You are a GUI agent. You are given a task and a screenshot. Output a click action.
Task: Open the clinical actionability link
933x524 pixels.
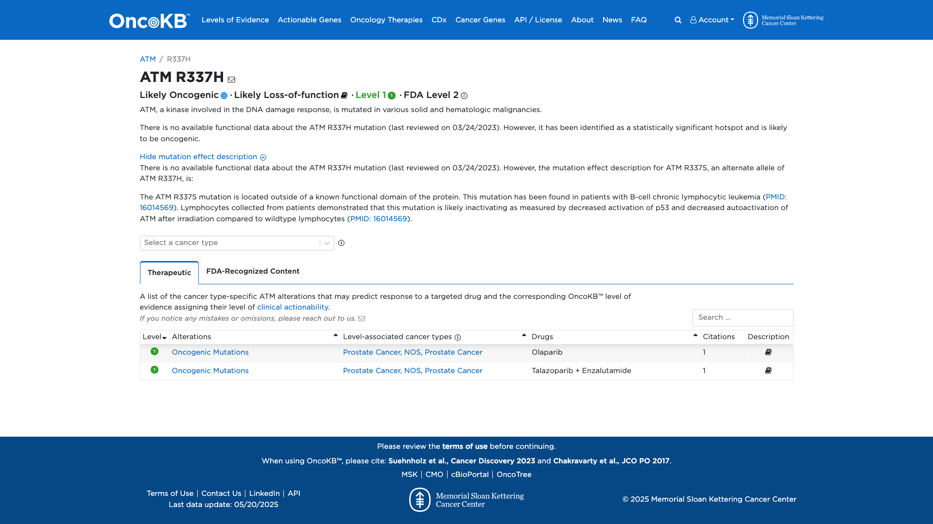click(293, 307)
